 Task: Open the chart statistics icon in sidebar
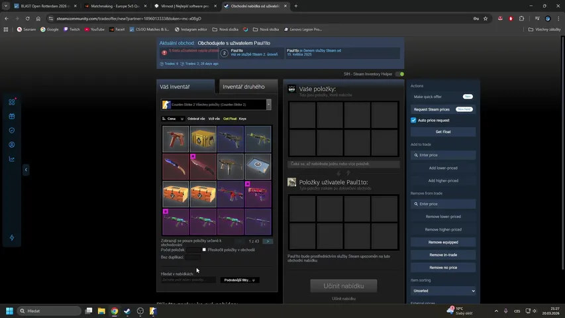pyautogui.click(x=11, y=158)
